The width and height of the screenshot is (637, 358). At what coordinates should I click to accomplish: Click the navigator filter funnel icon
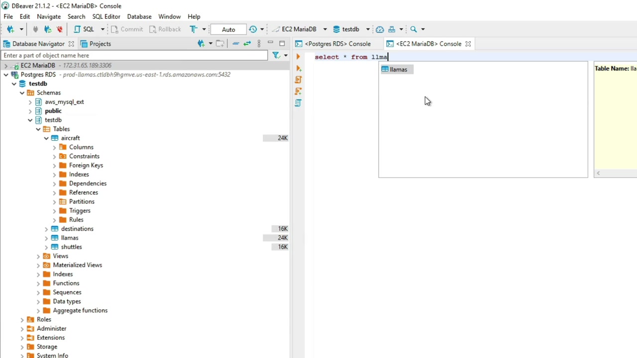tap(276, 56)
